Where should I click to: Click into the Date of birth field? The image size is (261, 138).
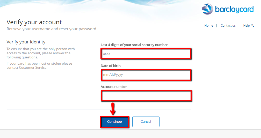coord(146,75)
